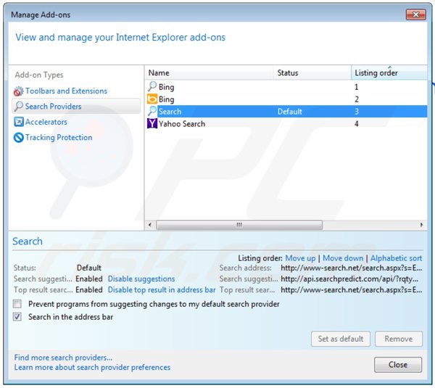Open Learn more about search provider preferences

tap(92, 367)
